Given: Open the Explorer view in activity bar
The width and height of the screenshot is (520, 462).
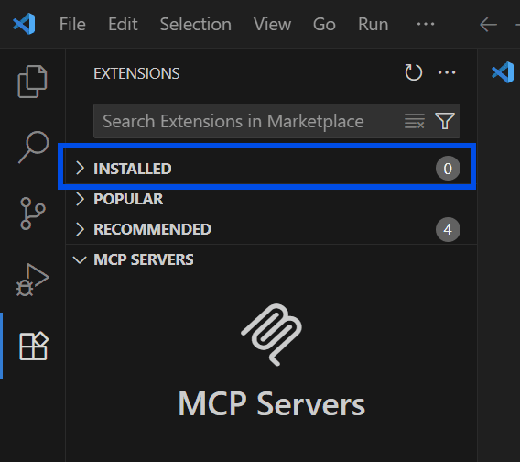Looking at the screenshot, I should pyautogui.click(x=32, y=82).
